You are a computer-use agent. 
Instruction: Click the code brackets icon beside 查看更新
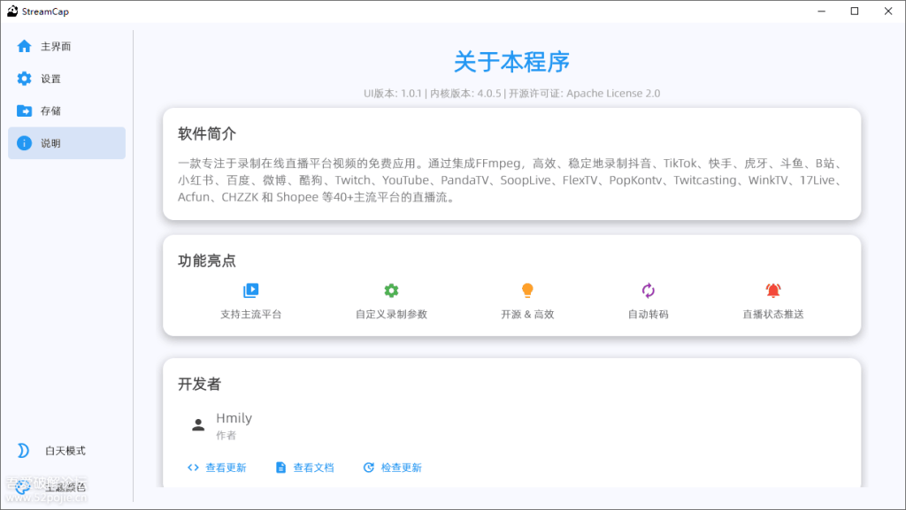tap(193, 468)
